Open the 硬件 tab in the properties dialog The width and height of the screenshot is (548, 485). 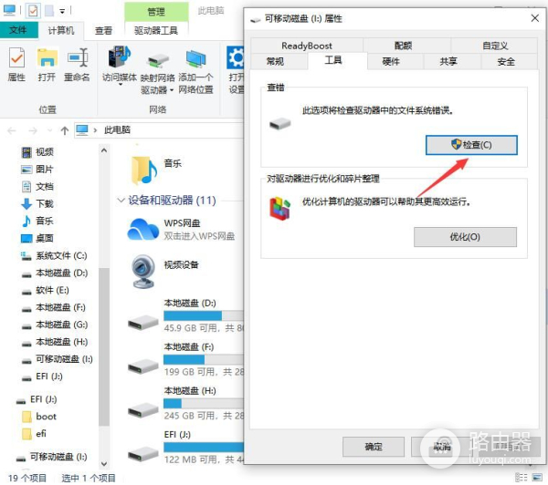pos(391,62)
